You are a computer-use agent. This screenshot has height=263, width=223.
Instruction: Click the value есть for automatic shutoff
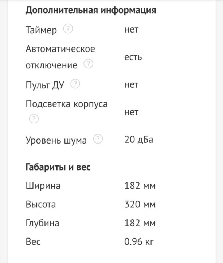(133, 57)
